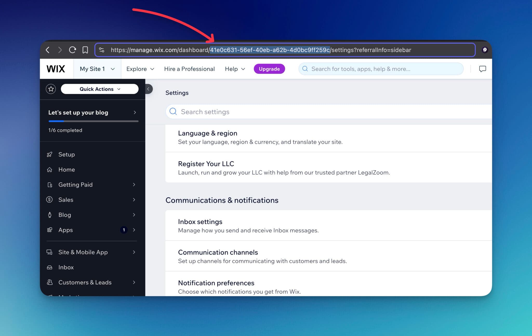532x336 pixels.
Task: Select Inbox from sidebar menu
Action: [66, 267]
